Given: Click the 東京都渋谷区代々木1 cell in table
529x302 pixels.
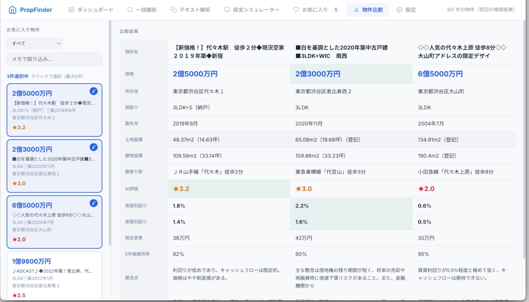Looking at the screenshot, I should coord(199,91).
